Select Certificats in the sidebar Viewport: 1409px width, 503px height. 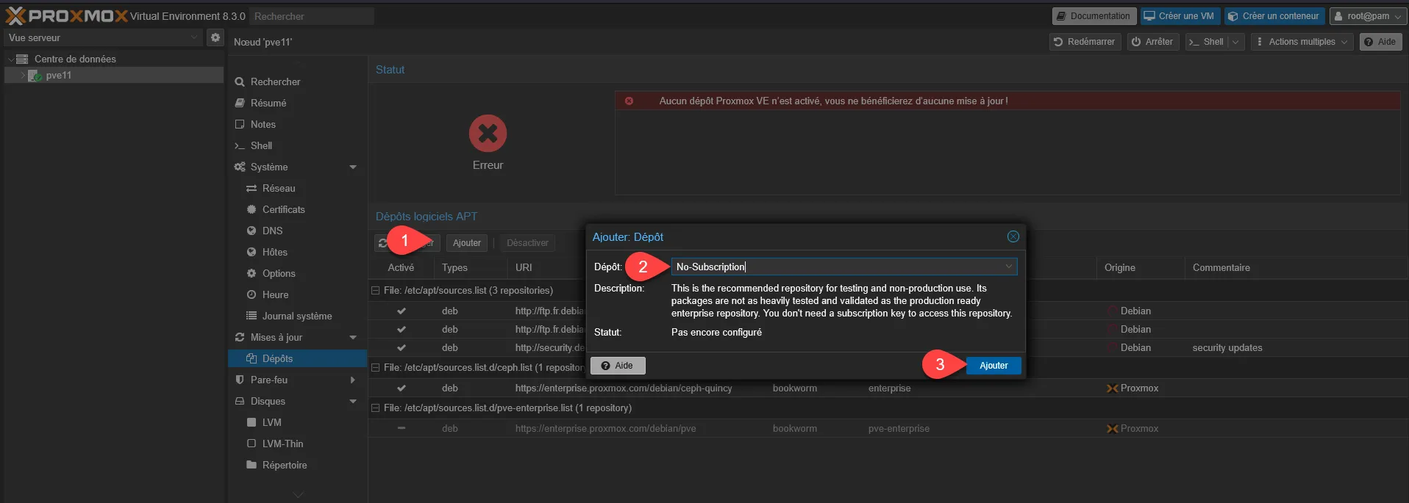tap(283, 210)
